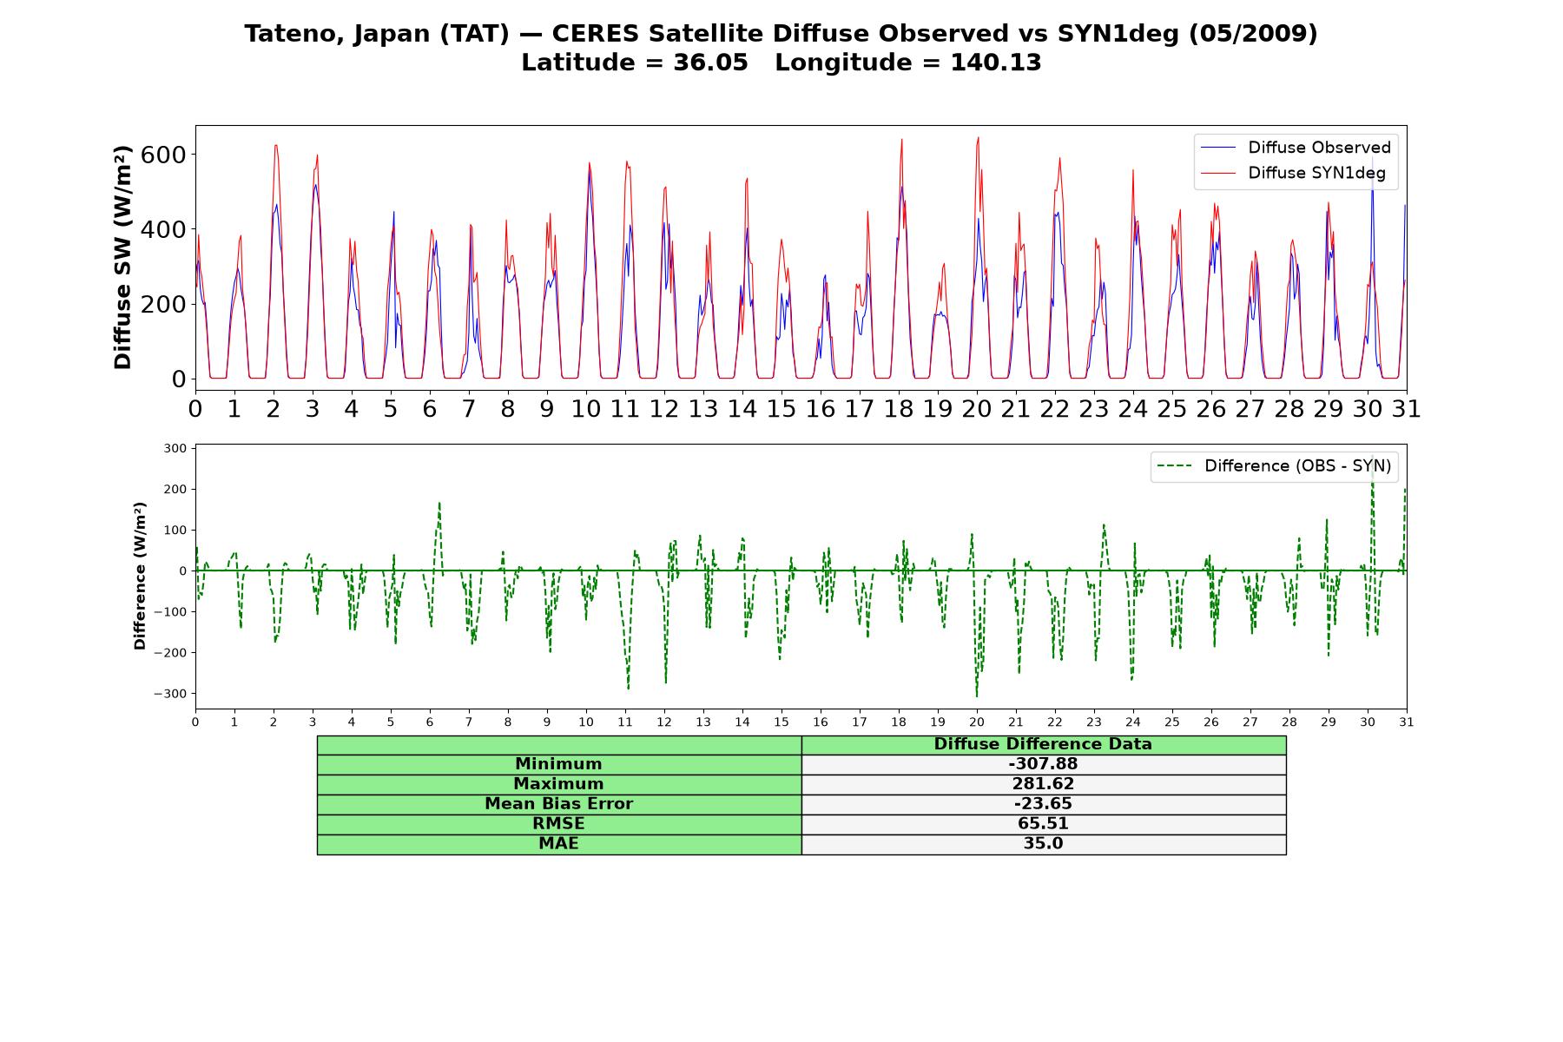Click the Difference (W/m²) axis label
1563x1042 pixels.
coord(140,576)
